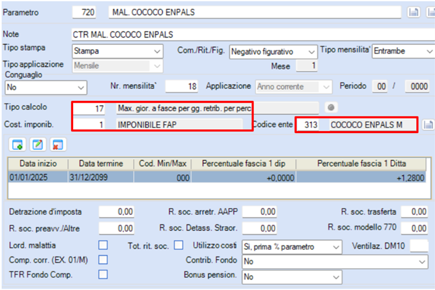
Task: Click the +0,0000 percentage cell
Action: (x=244, y=177)
